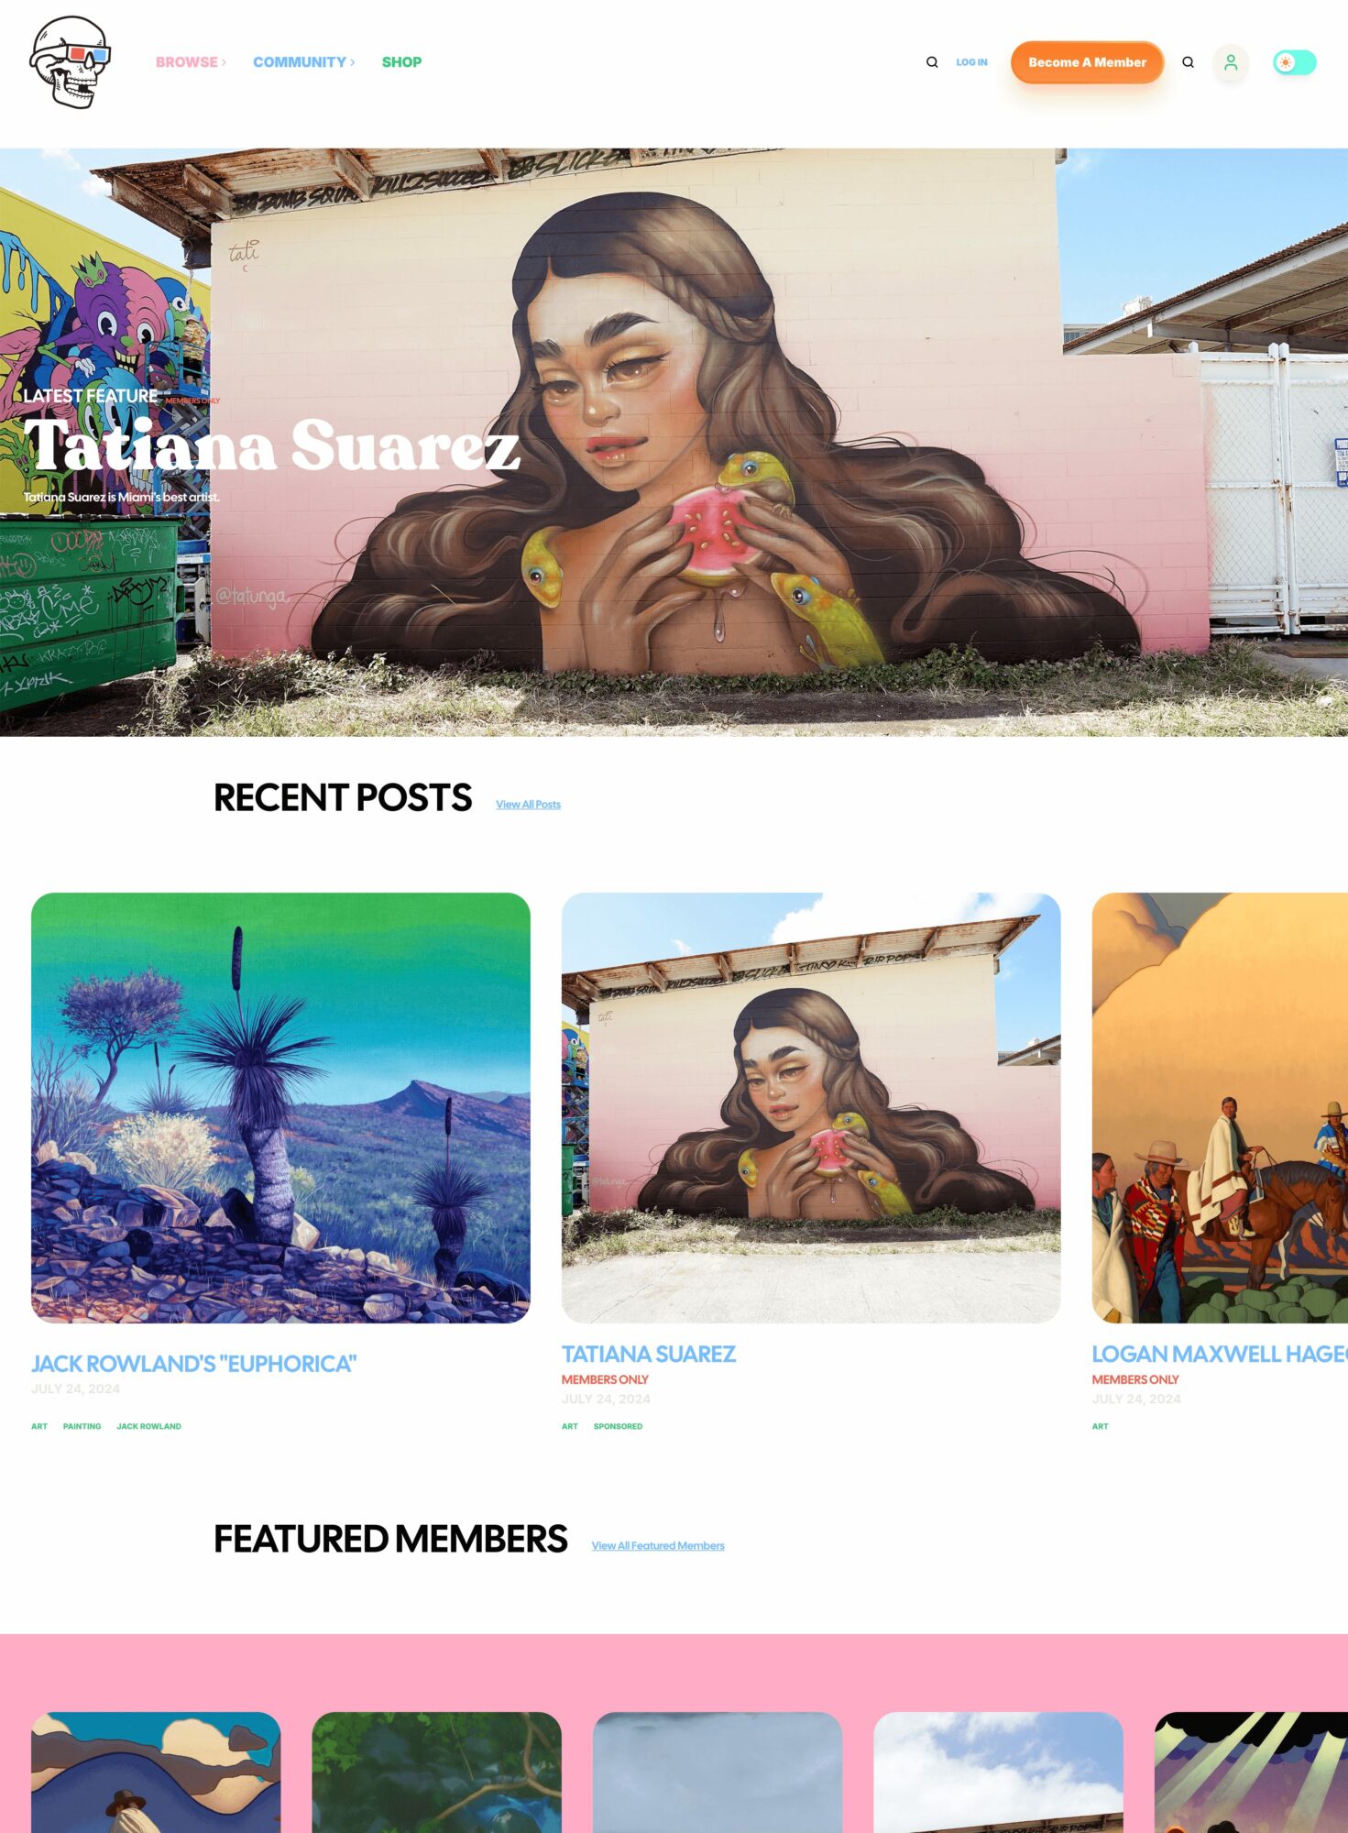
Task: Select the Sponsored tag under Tatiana Suarez
Action: [618, 1426]
